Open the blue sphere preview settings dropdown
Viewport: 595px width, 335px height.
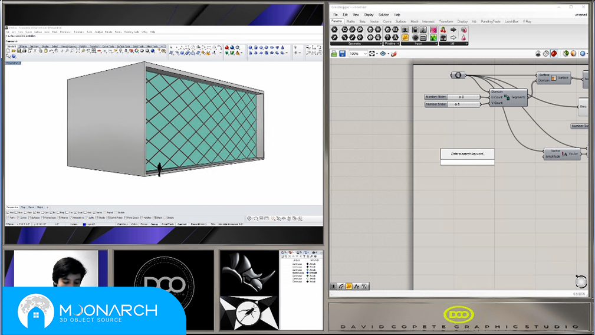coord(587,54)
